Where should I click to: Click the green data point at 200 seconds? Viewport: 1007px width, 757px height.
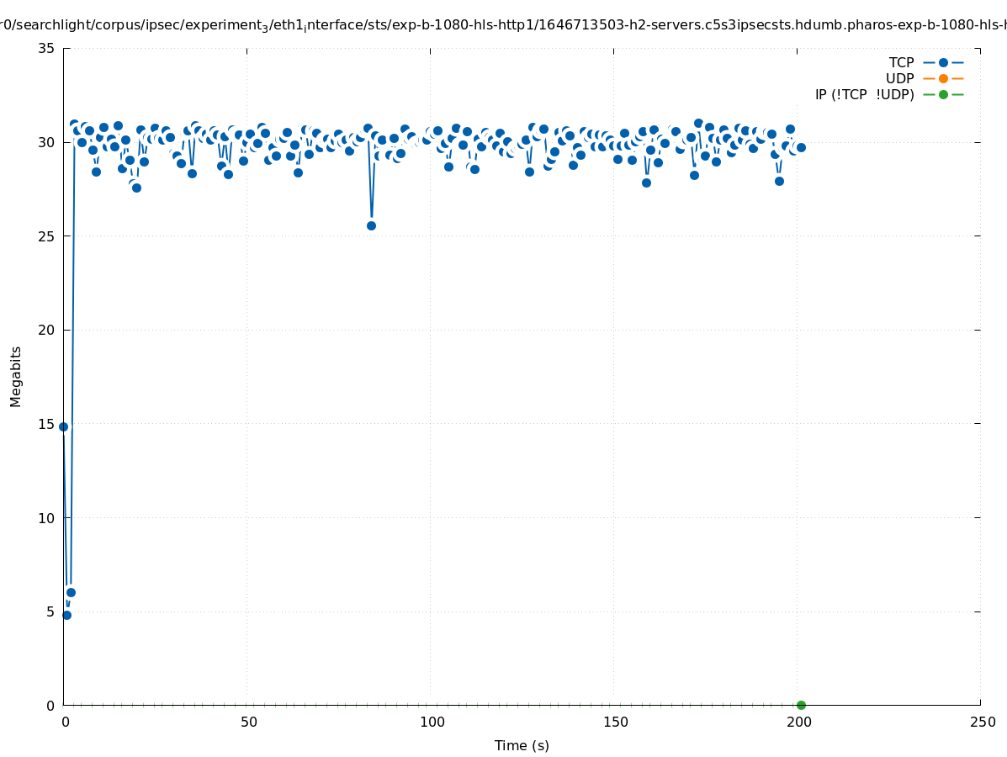pyautogui.click(x=801, y=705)
